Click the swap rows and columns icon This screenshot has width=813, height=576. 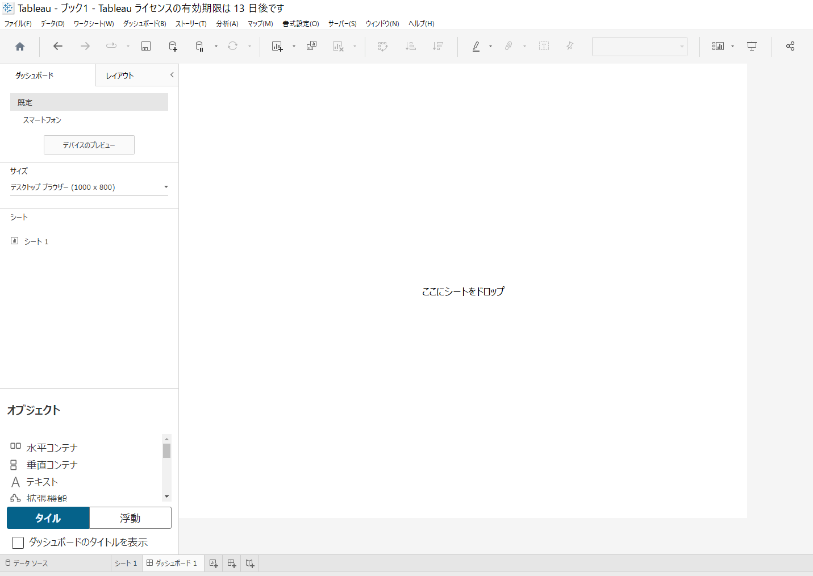[383, 47]
